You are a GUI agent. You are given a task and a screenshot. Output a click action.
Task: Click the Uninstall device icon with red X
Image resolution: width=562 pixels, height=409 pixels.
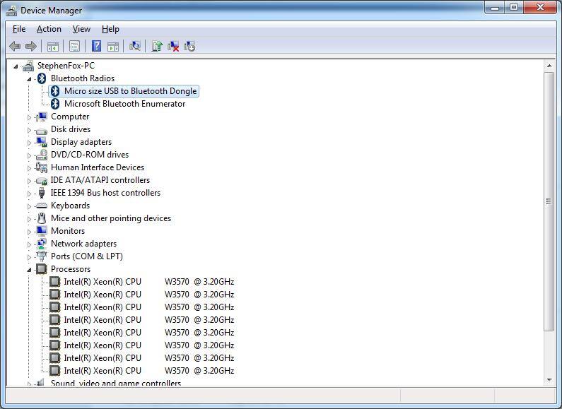point(173,47)
